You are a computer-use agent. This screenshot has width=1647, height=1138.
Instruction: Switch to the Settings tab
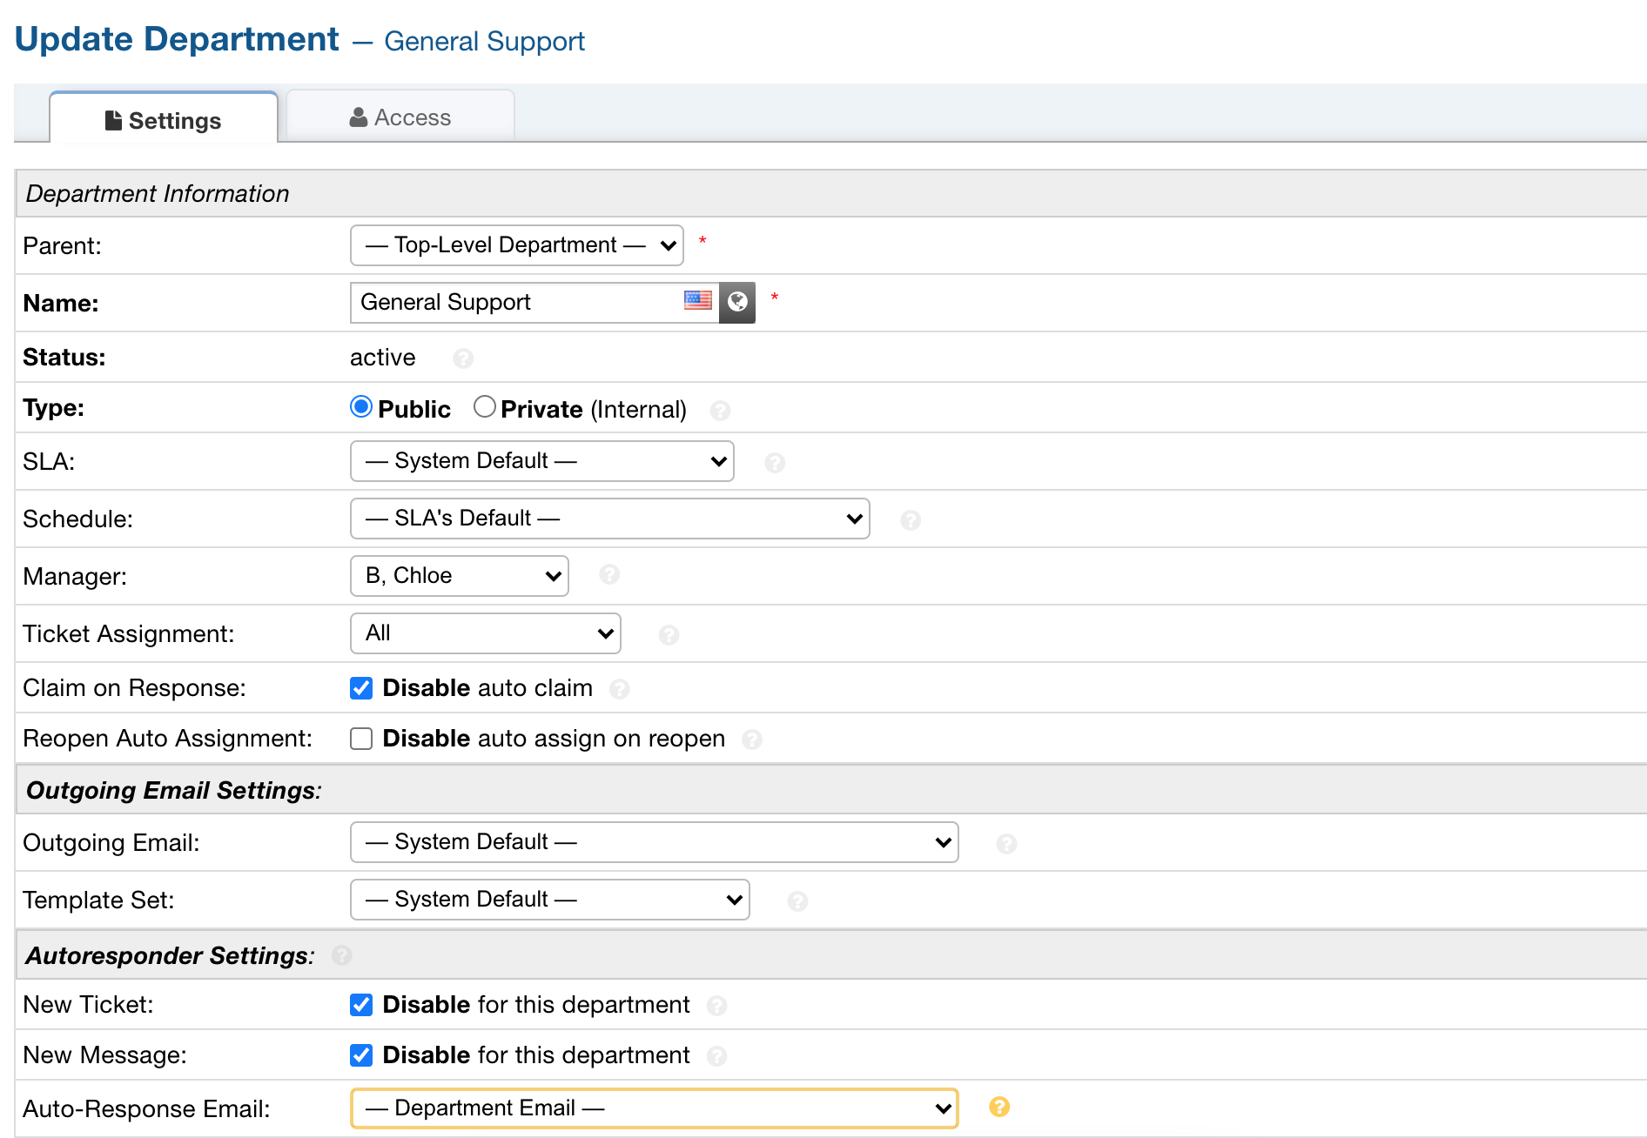click(x=164, y=119)
